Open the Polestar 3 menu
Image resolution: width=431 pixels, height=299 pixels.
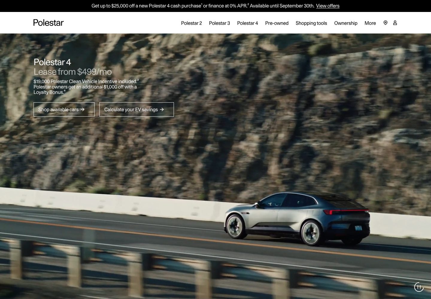219,23
